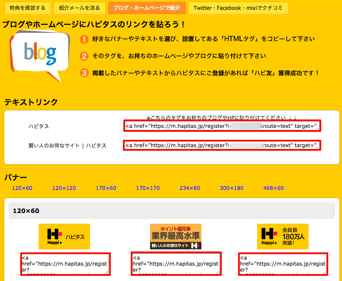This screenshot has height=281, width=342.
Task: Click step 3 instruction about ハピ友
Action: point(205,73)
